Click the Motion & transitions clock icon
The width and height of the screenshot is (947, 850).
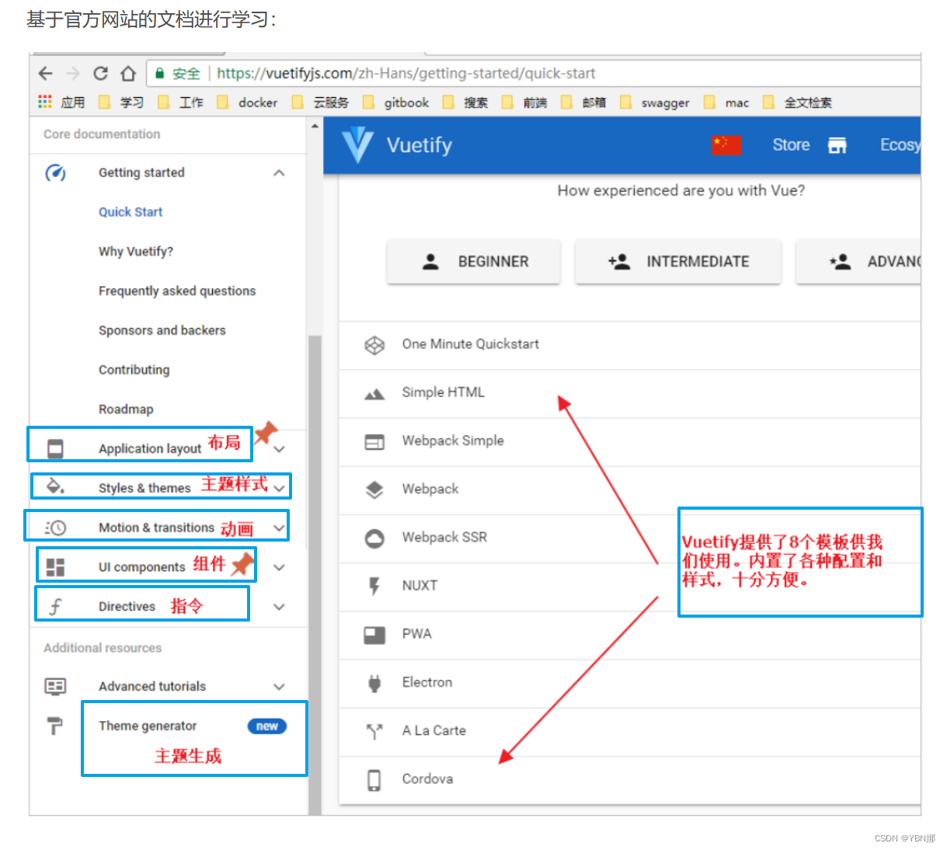55,527
